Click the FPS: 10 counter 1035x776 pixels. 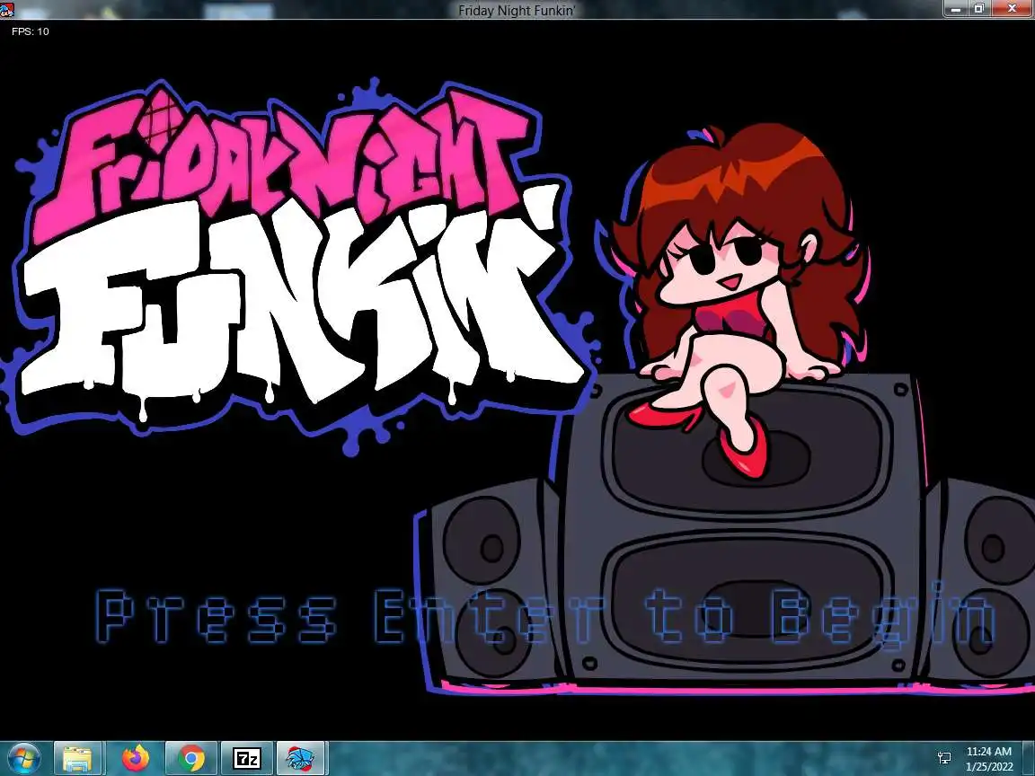coord(31,31)
